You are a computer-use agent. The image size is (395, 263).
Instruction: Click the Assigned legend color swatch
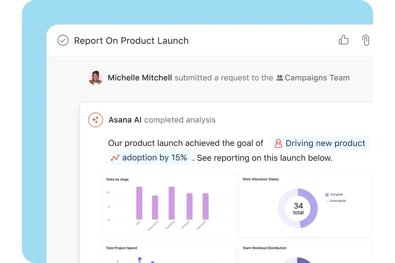(327, 195)
